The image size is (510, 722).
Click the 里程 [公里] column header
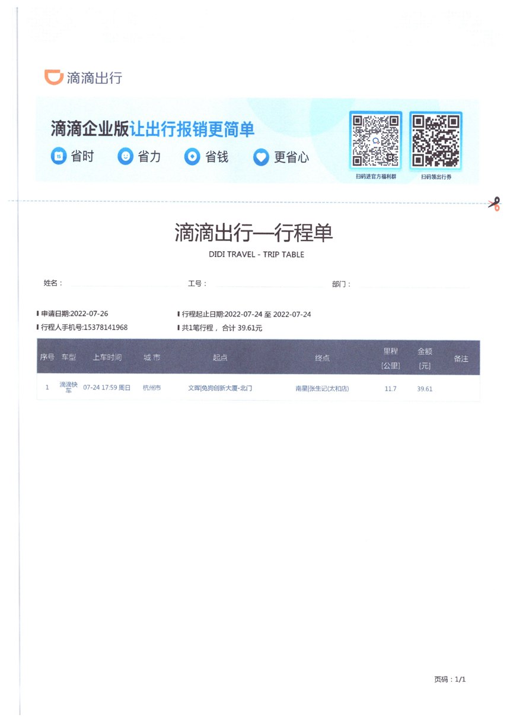click(391, 358)
